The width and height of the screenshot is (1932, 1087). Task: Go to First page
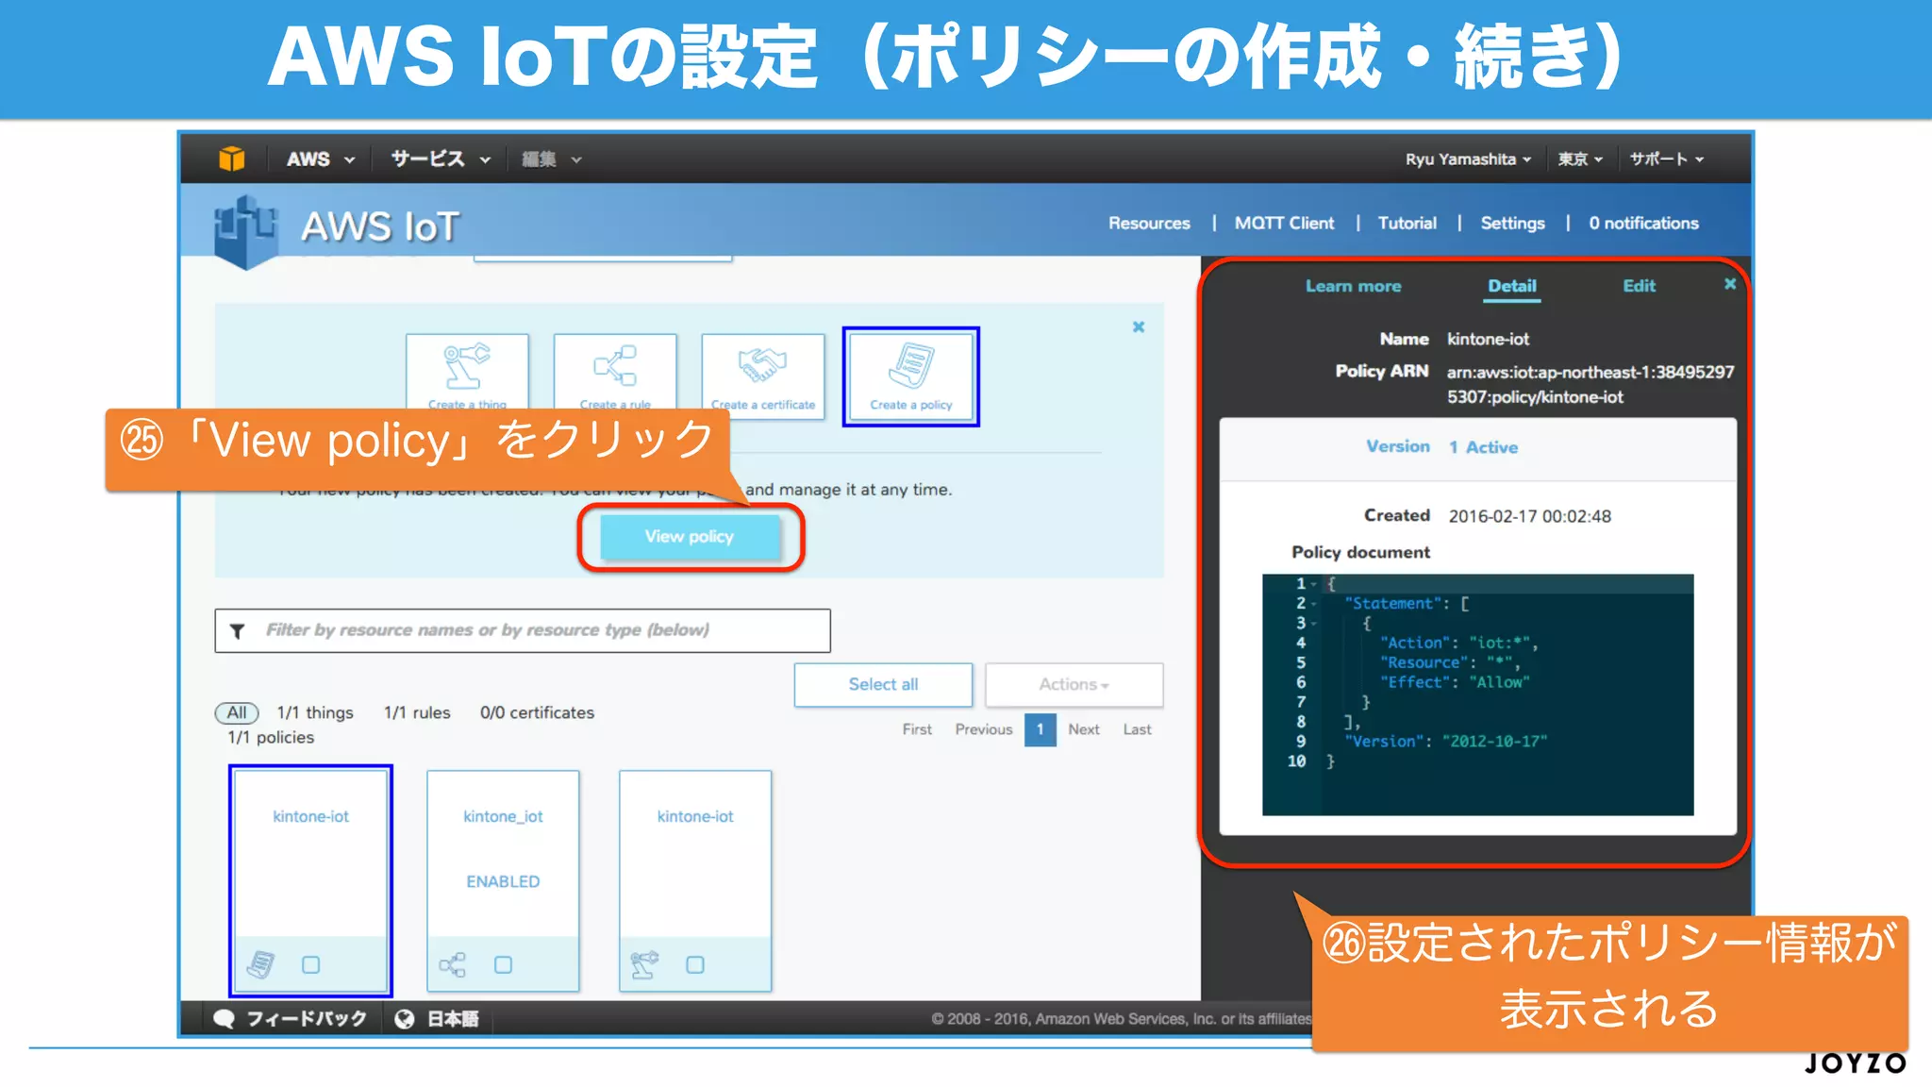(917, 729)
